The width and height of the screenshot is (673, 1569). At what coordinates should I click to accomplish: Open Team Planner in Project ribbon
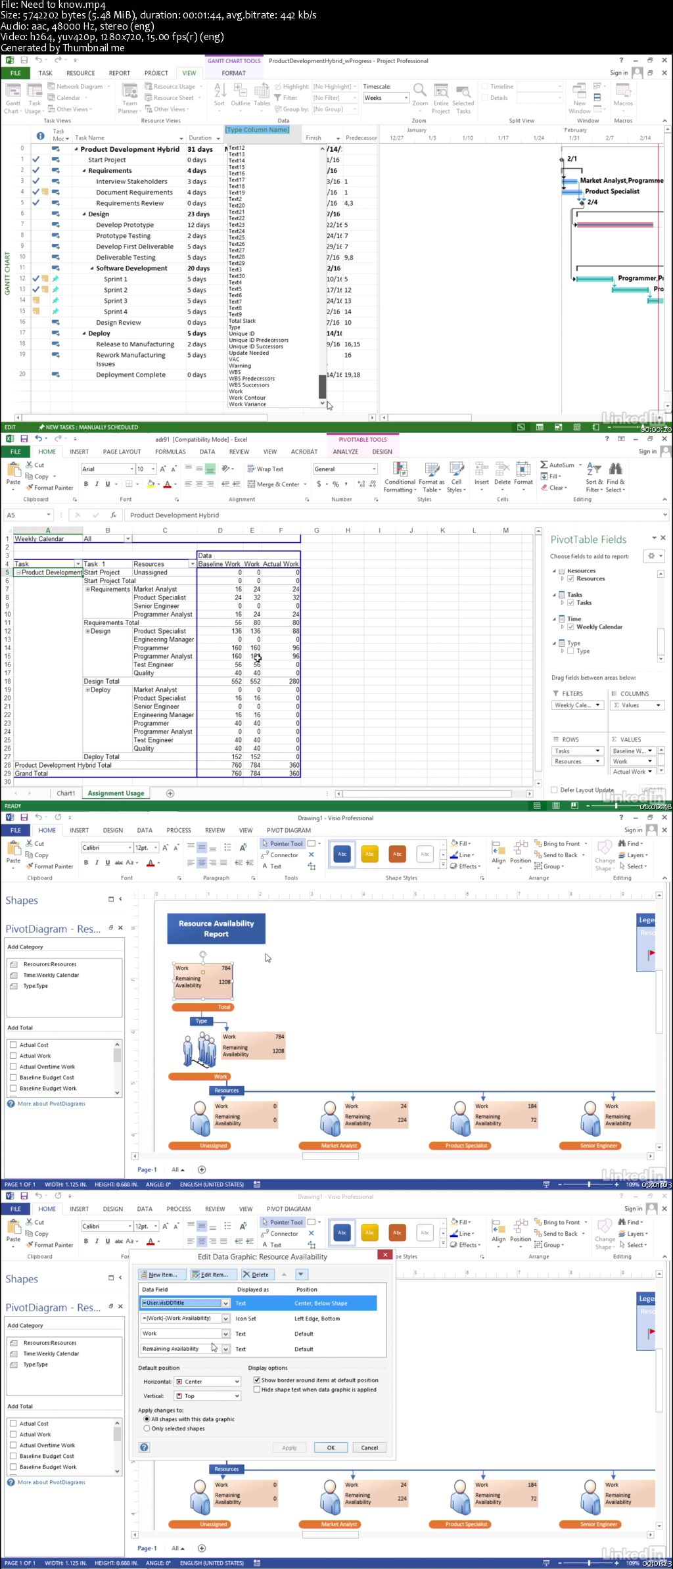pos(129,98)
